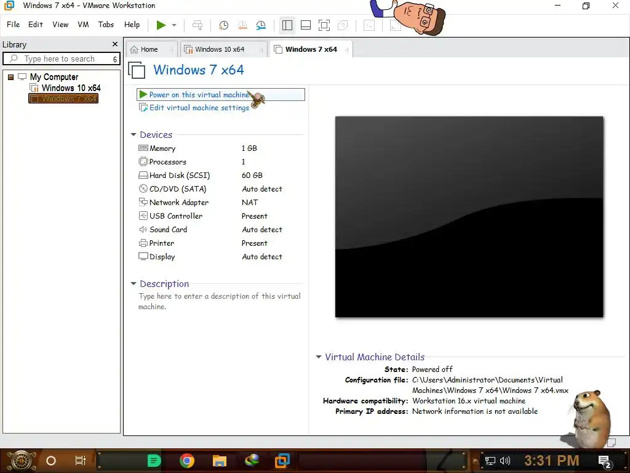Click the Memory value 1 GB
This screenshot has width=630, height=473.
point(249,148)
